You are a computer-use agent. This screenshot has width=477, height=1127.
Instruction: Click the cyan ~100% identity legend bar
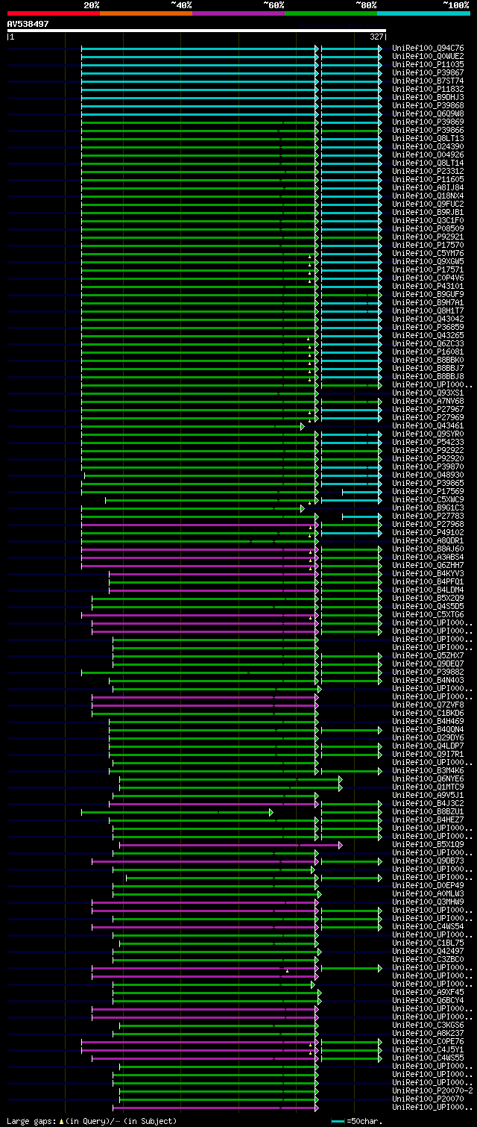click(x=423, y=13)
